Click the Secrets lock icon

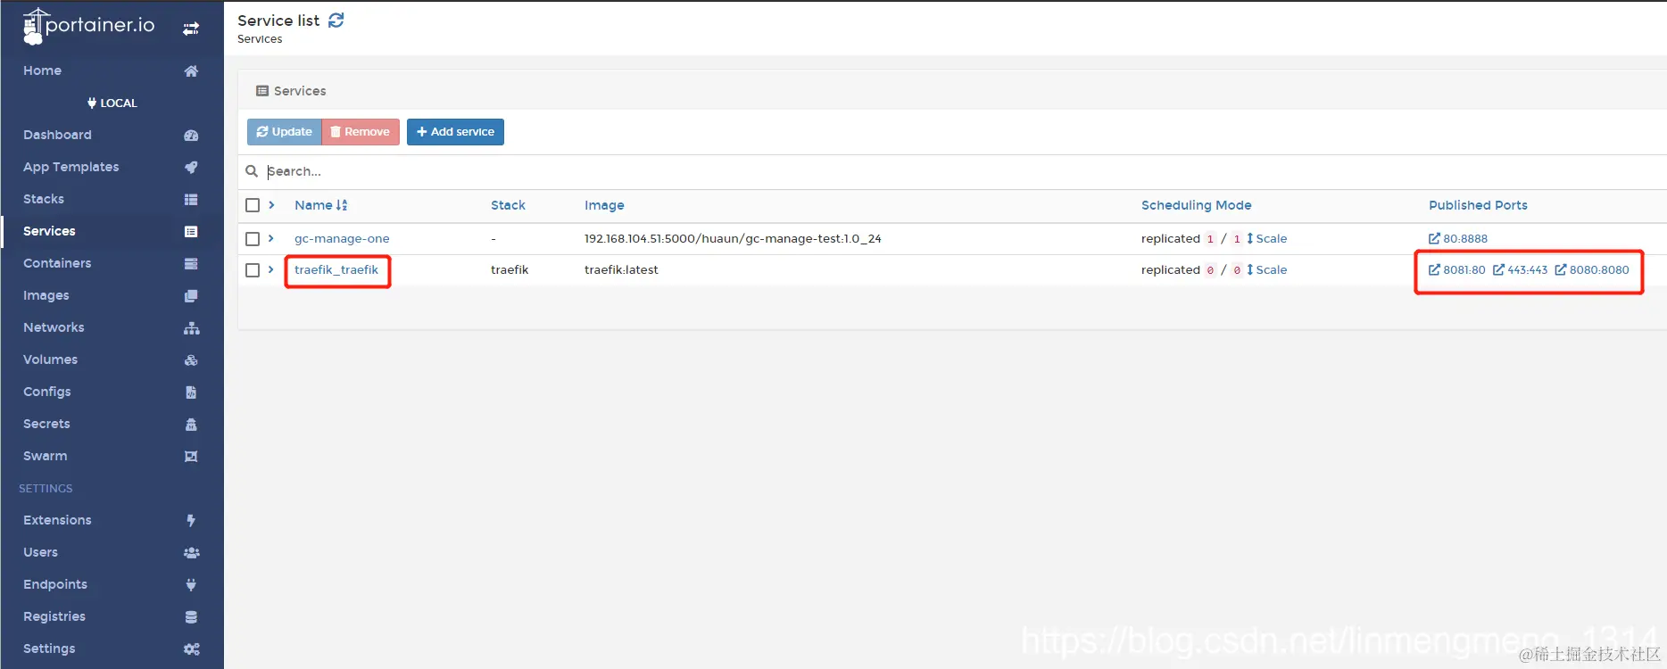(x=191, y=424)
